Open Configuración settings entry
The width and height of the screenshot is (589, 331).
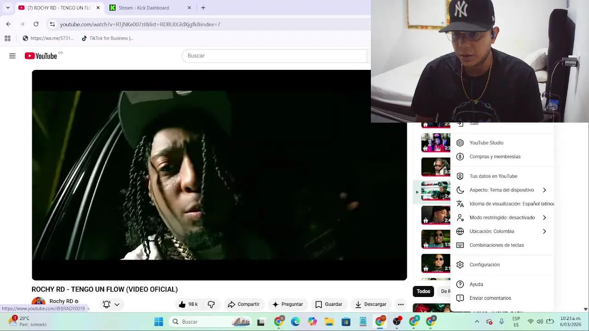[502, 265]
